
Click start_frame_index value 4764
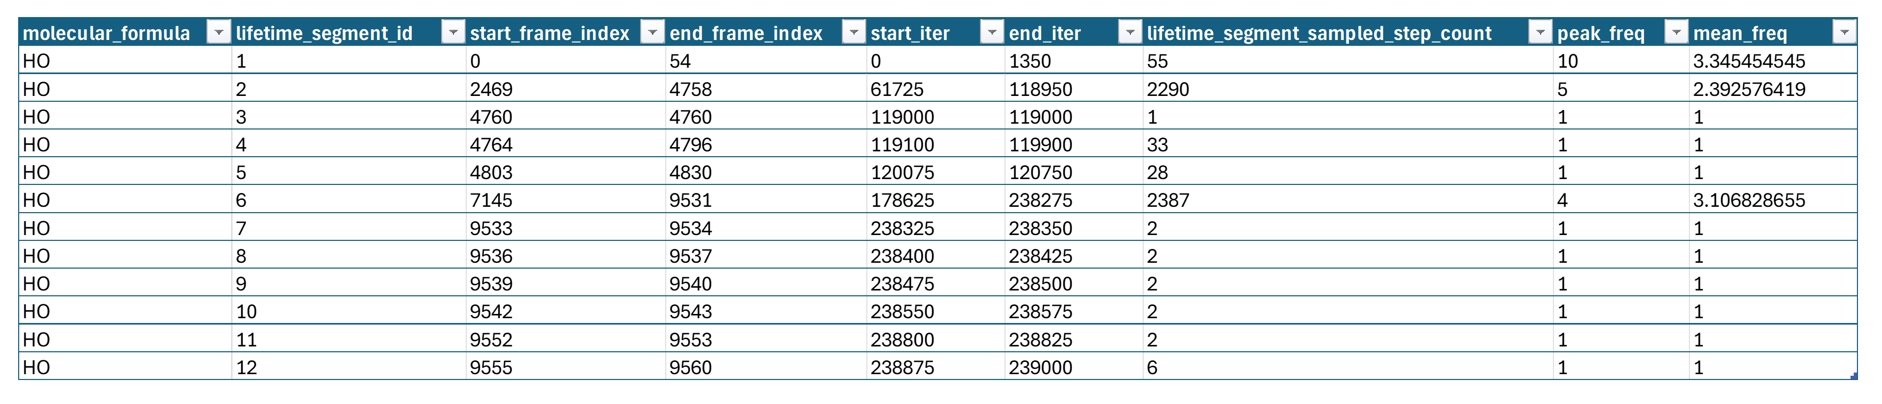(x=491, y=144)
